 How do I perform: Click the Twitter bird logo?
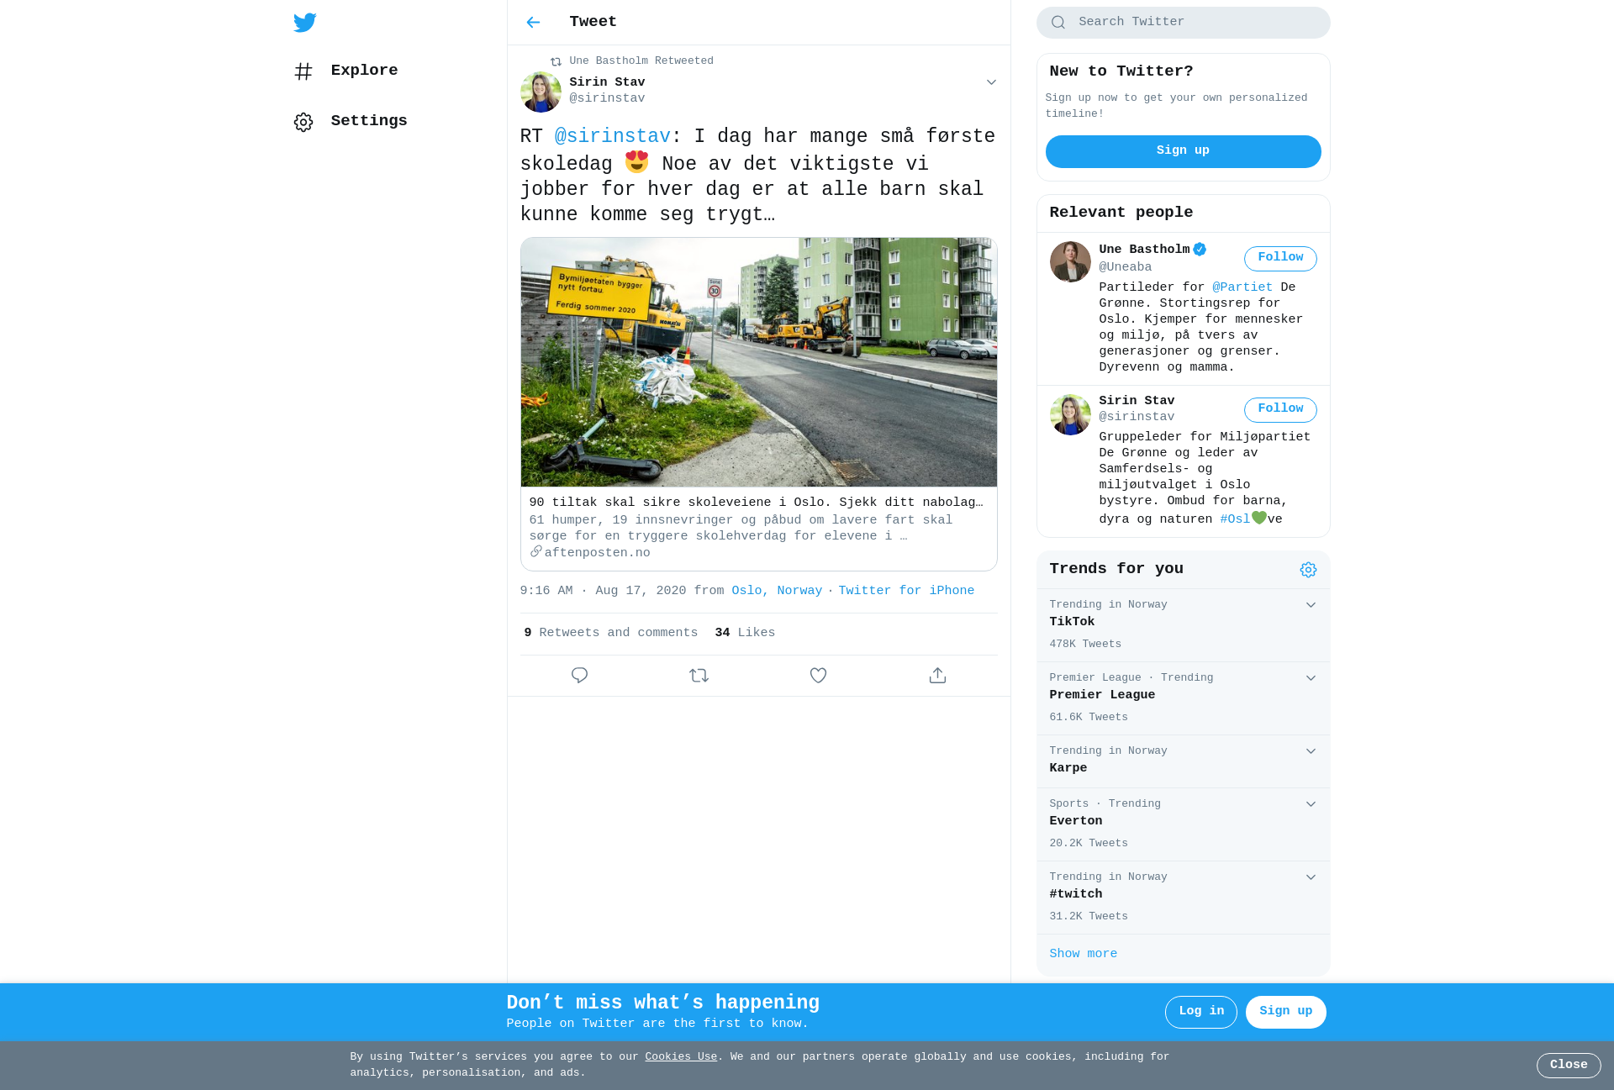pos(304,23)
